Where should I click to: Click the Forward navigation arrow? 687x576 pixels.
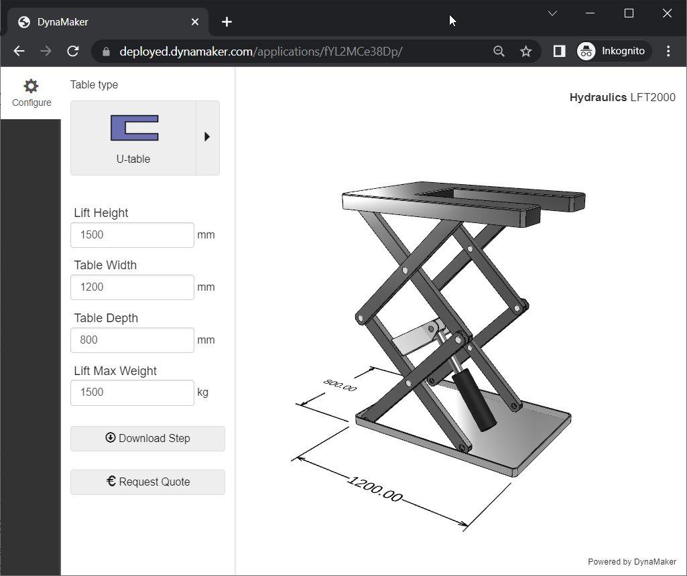[46, 51]
